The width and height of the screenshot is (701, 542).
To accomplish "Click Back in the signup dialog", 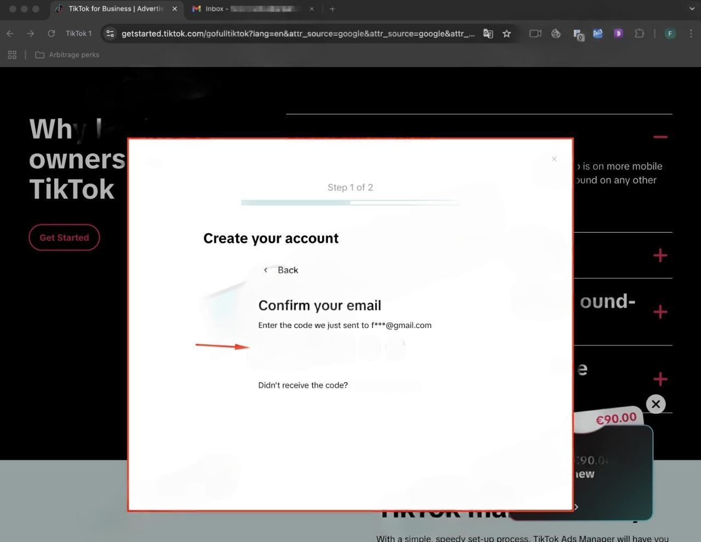I will coord(281,270).
